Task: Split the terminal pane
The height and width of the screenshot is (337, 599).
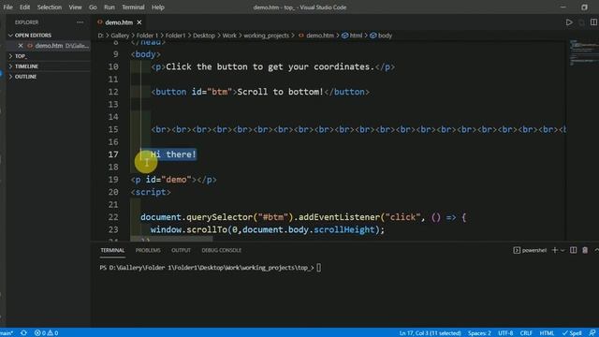Action: (x=573, y=250)
